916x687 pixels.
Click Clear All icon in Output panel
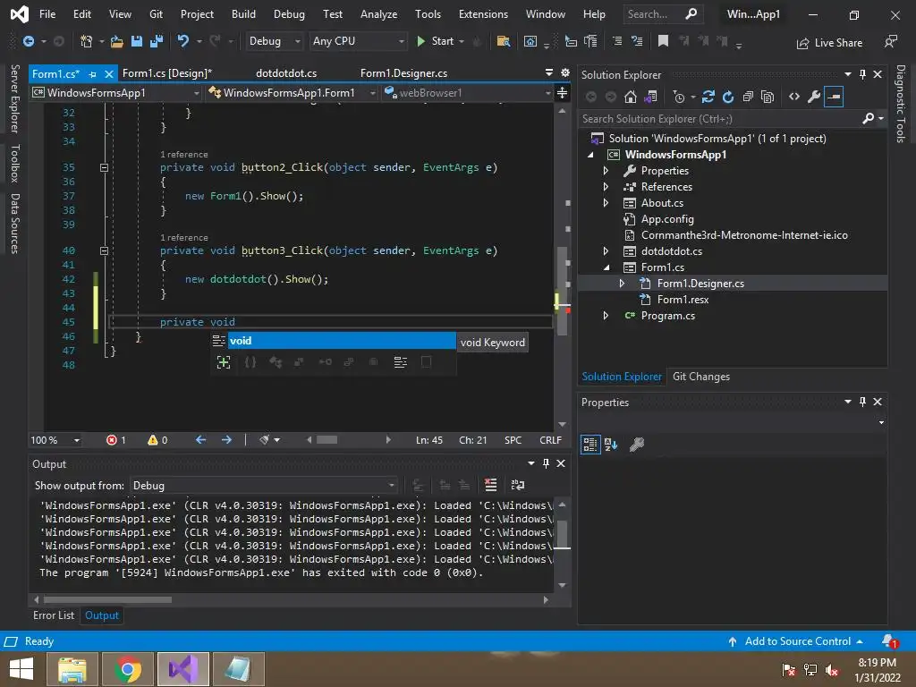click(x=490, y=485)
